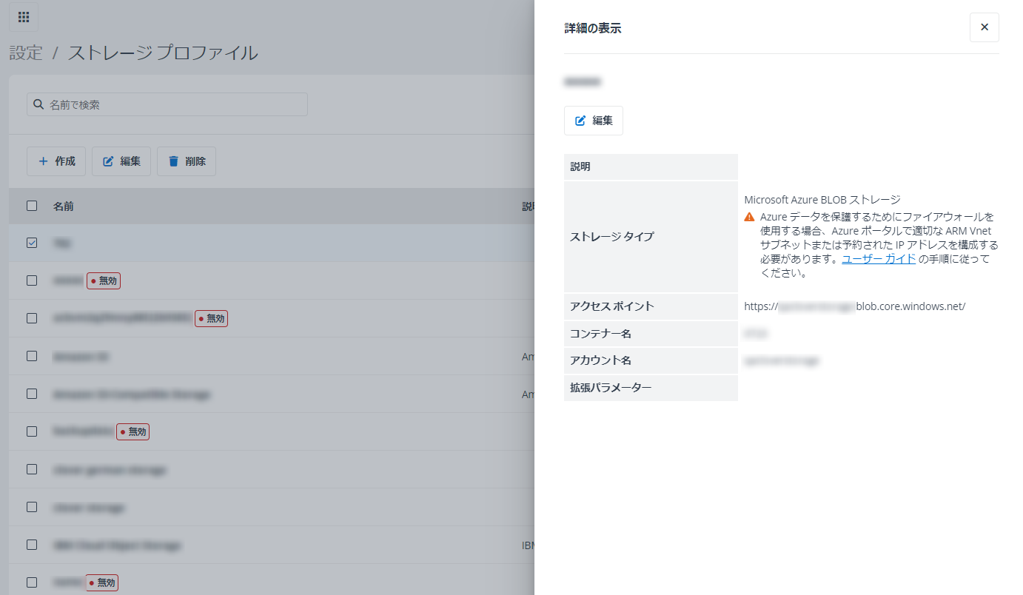Click the orange warning triangle icon
Screen dimensions: 1023x595
tap(749, 217)
